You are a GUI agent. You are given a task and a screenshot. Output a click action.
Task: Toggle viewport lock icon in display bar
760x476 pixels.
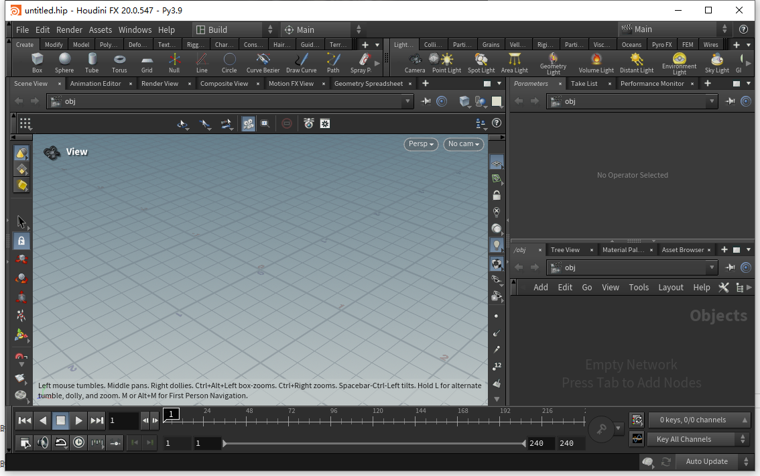(497, 195)
